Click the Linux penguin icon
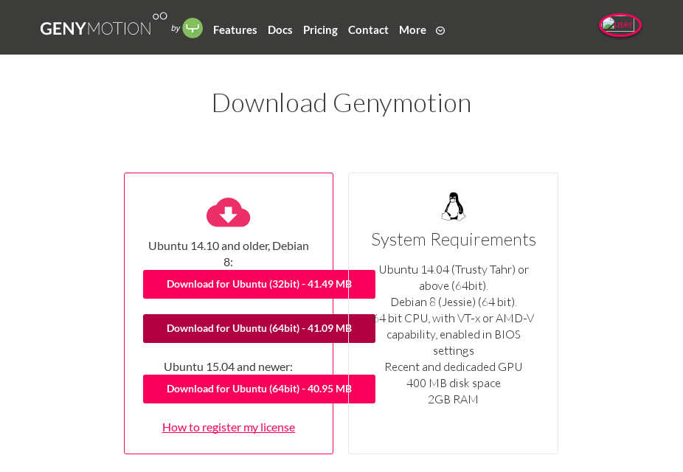This screenshot has height=472, width=683. (x=454, y=206)
